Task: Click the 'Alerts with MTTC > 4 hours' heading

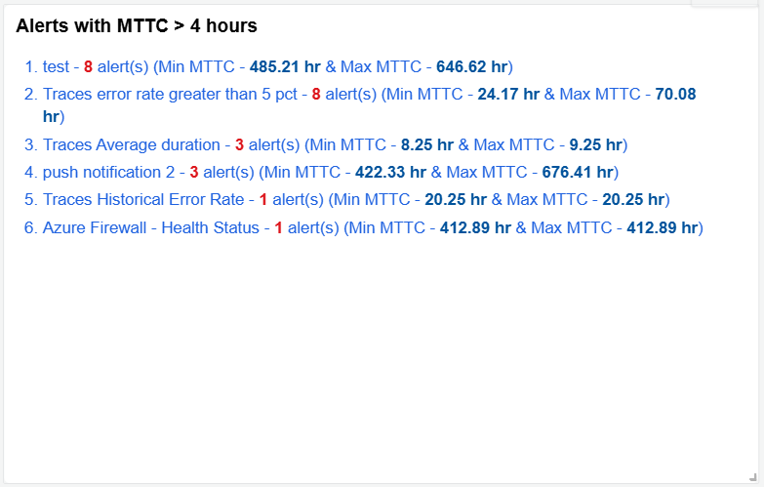Action: (137, 26)
